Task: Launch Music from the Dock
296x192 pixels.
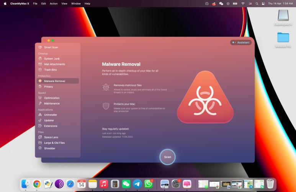Action: [104, 184]
